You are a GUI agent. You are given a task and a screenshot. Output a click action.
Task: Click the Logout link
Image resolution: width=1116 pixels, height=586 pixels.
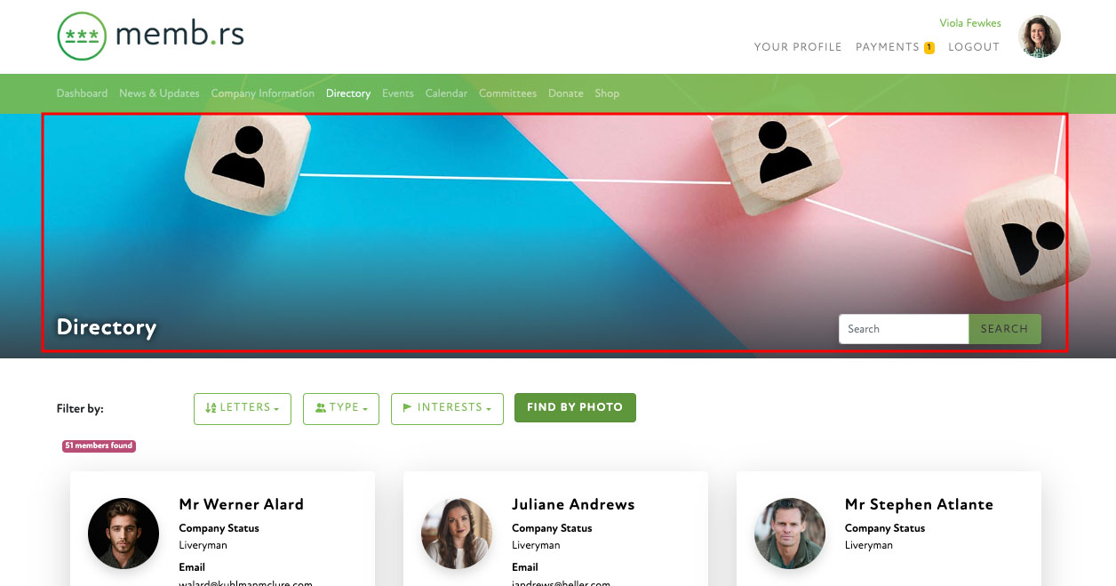(974, 47)
